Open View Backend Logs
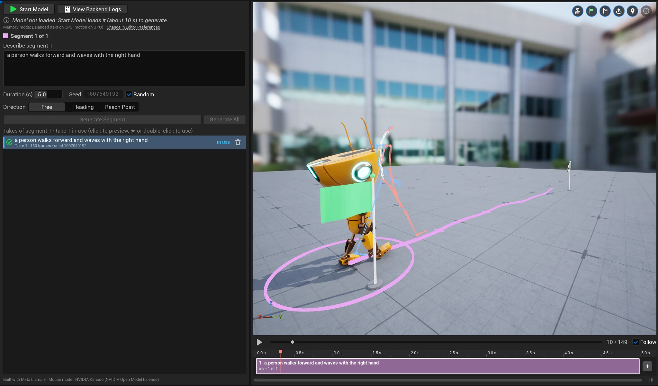 [x=93, y=9]
